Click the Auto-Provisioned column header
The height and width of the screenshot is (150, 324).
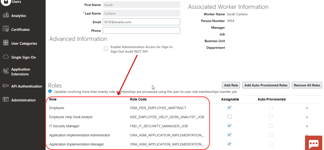pos(271,99)
